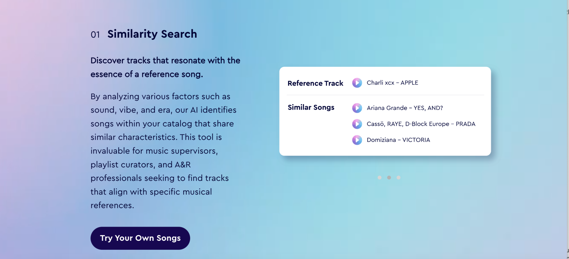The image size is (569, 259).
Task: Click the Similarity Search heading
Action: [x=152, y=34]
